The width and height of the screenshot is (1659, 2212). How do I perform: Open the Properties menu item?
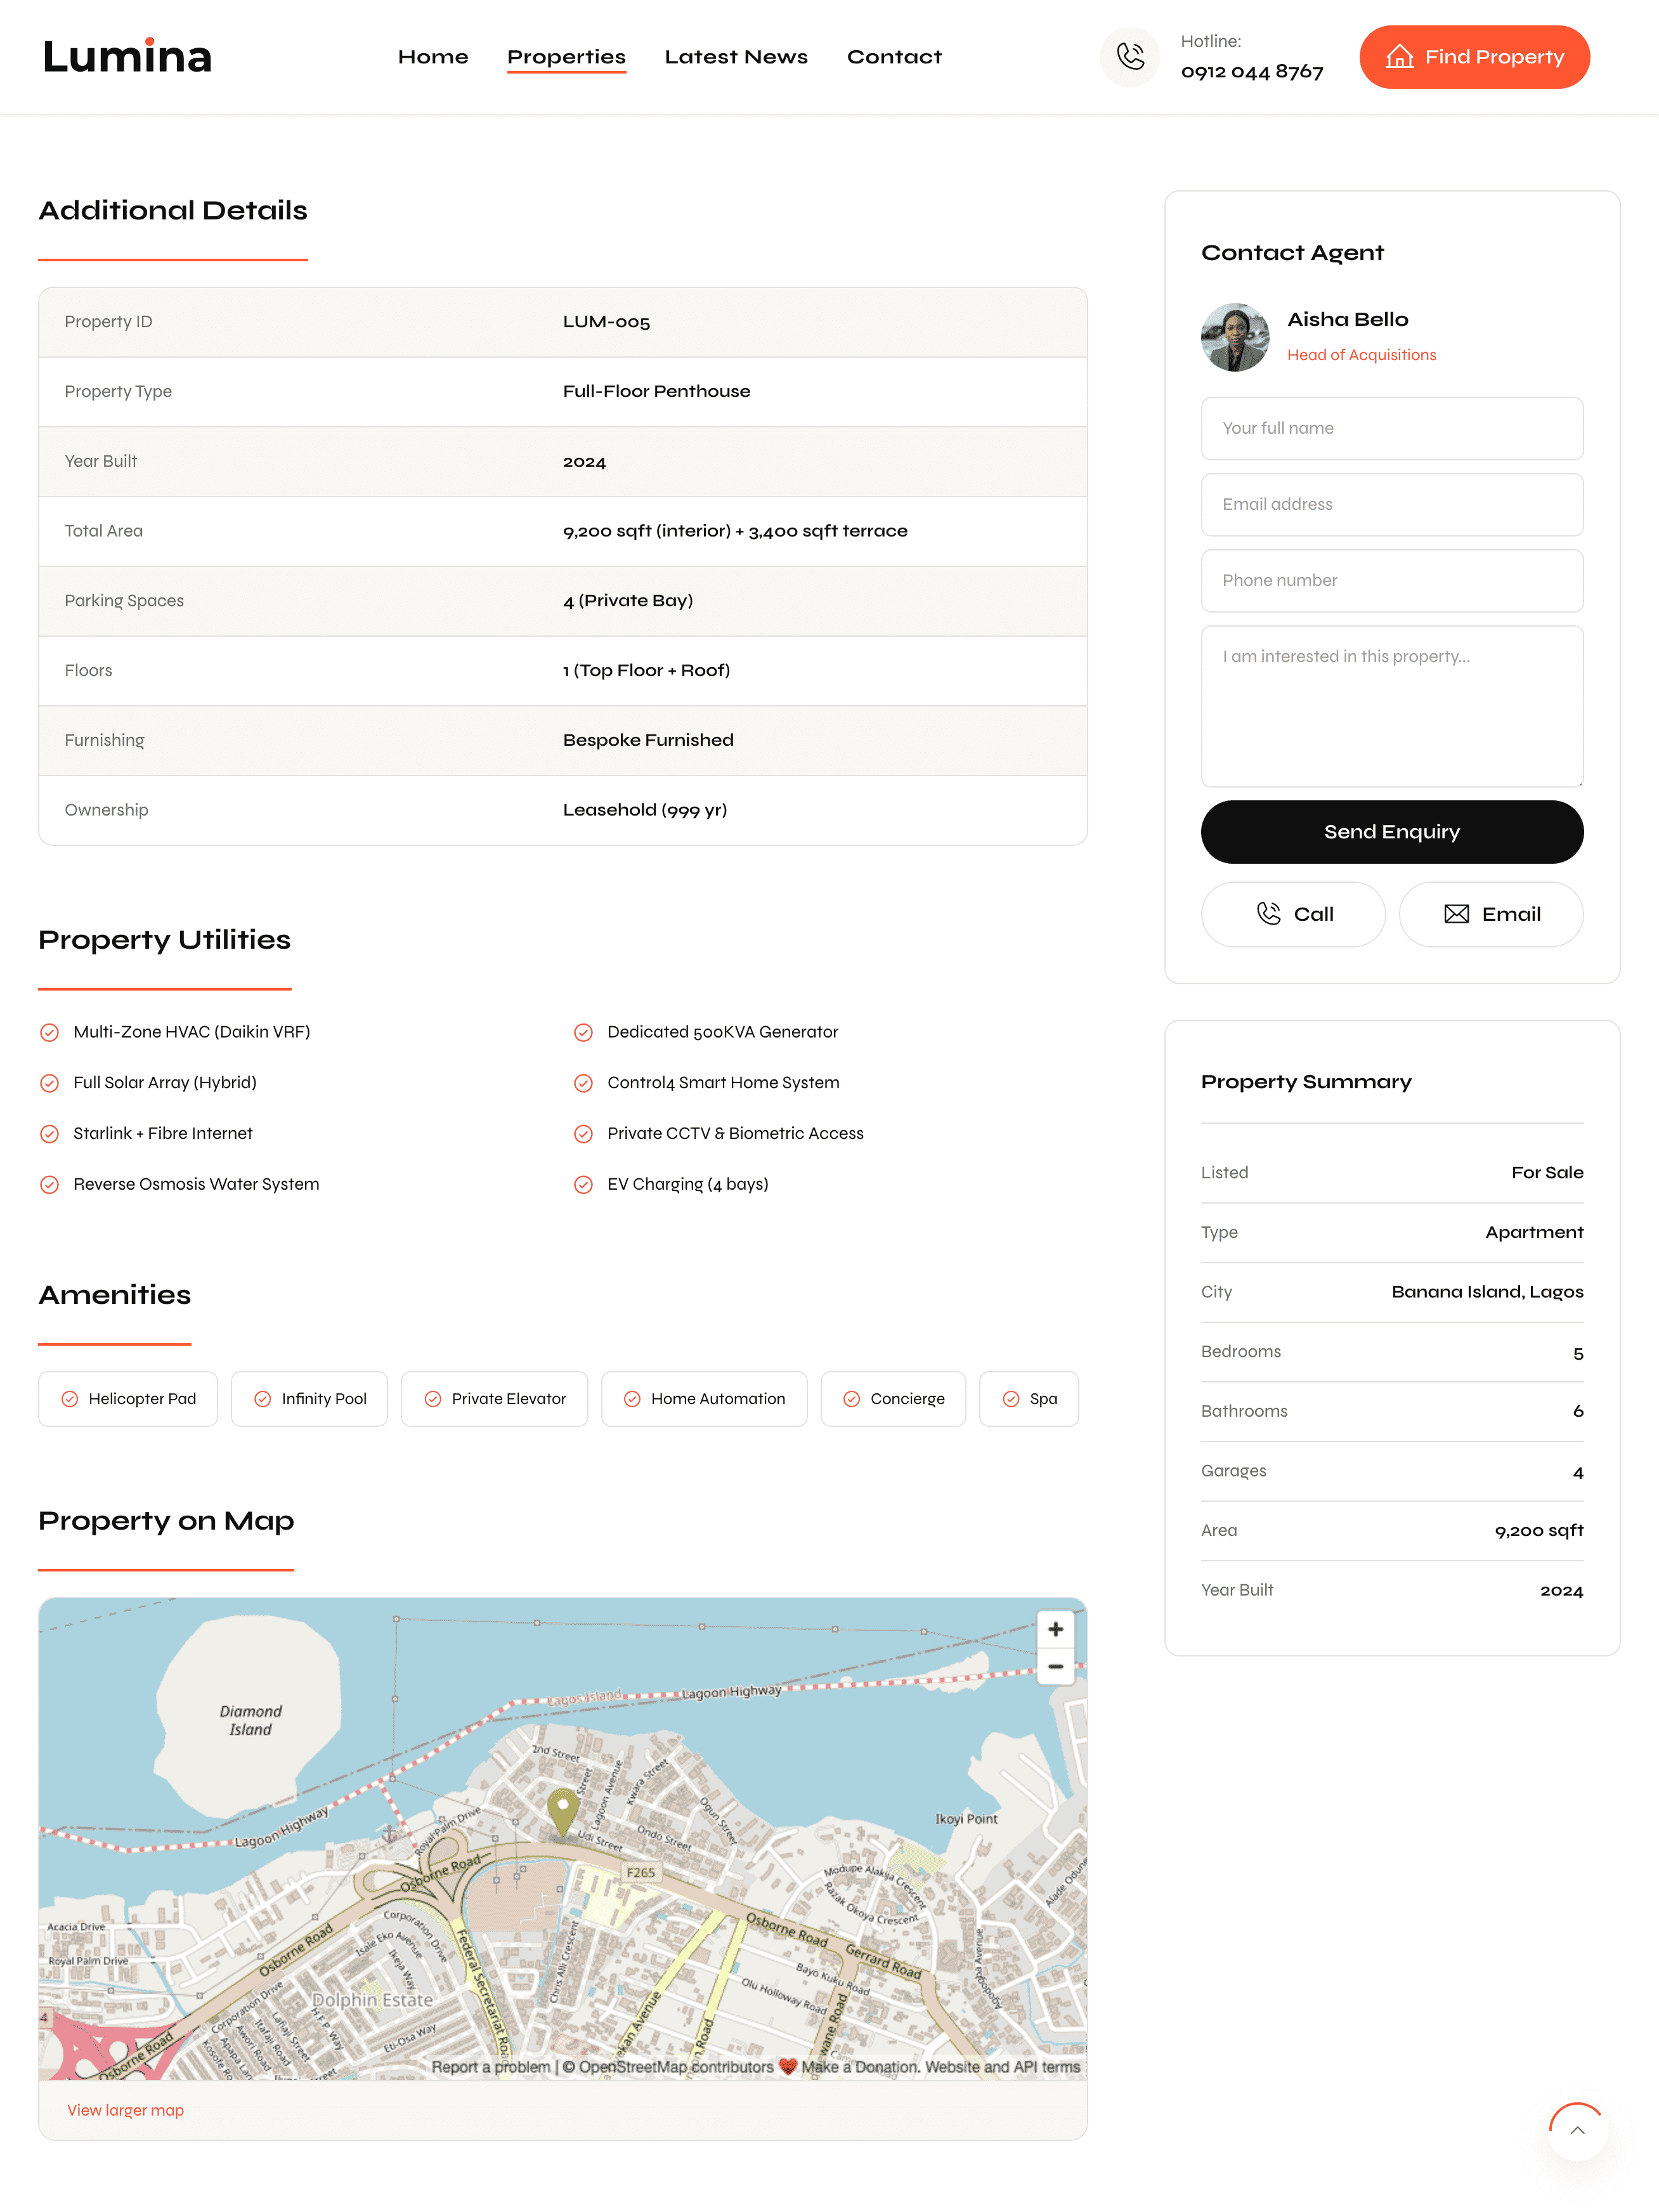tap(566, 57)
